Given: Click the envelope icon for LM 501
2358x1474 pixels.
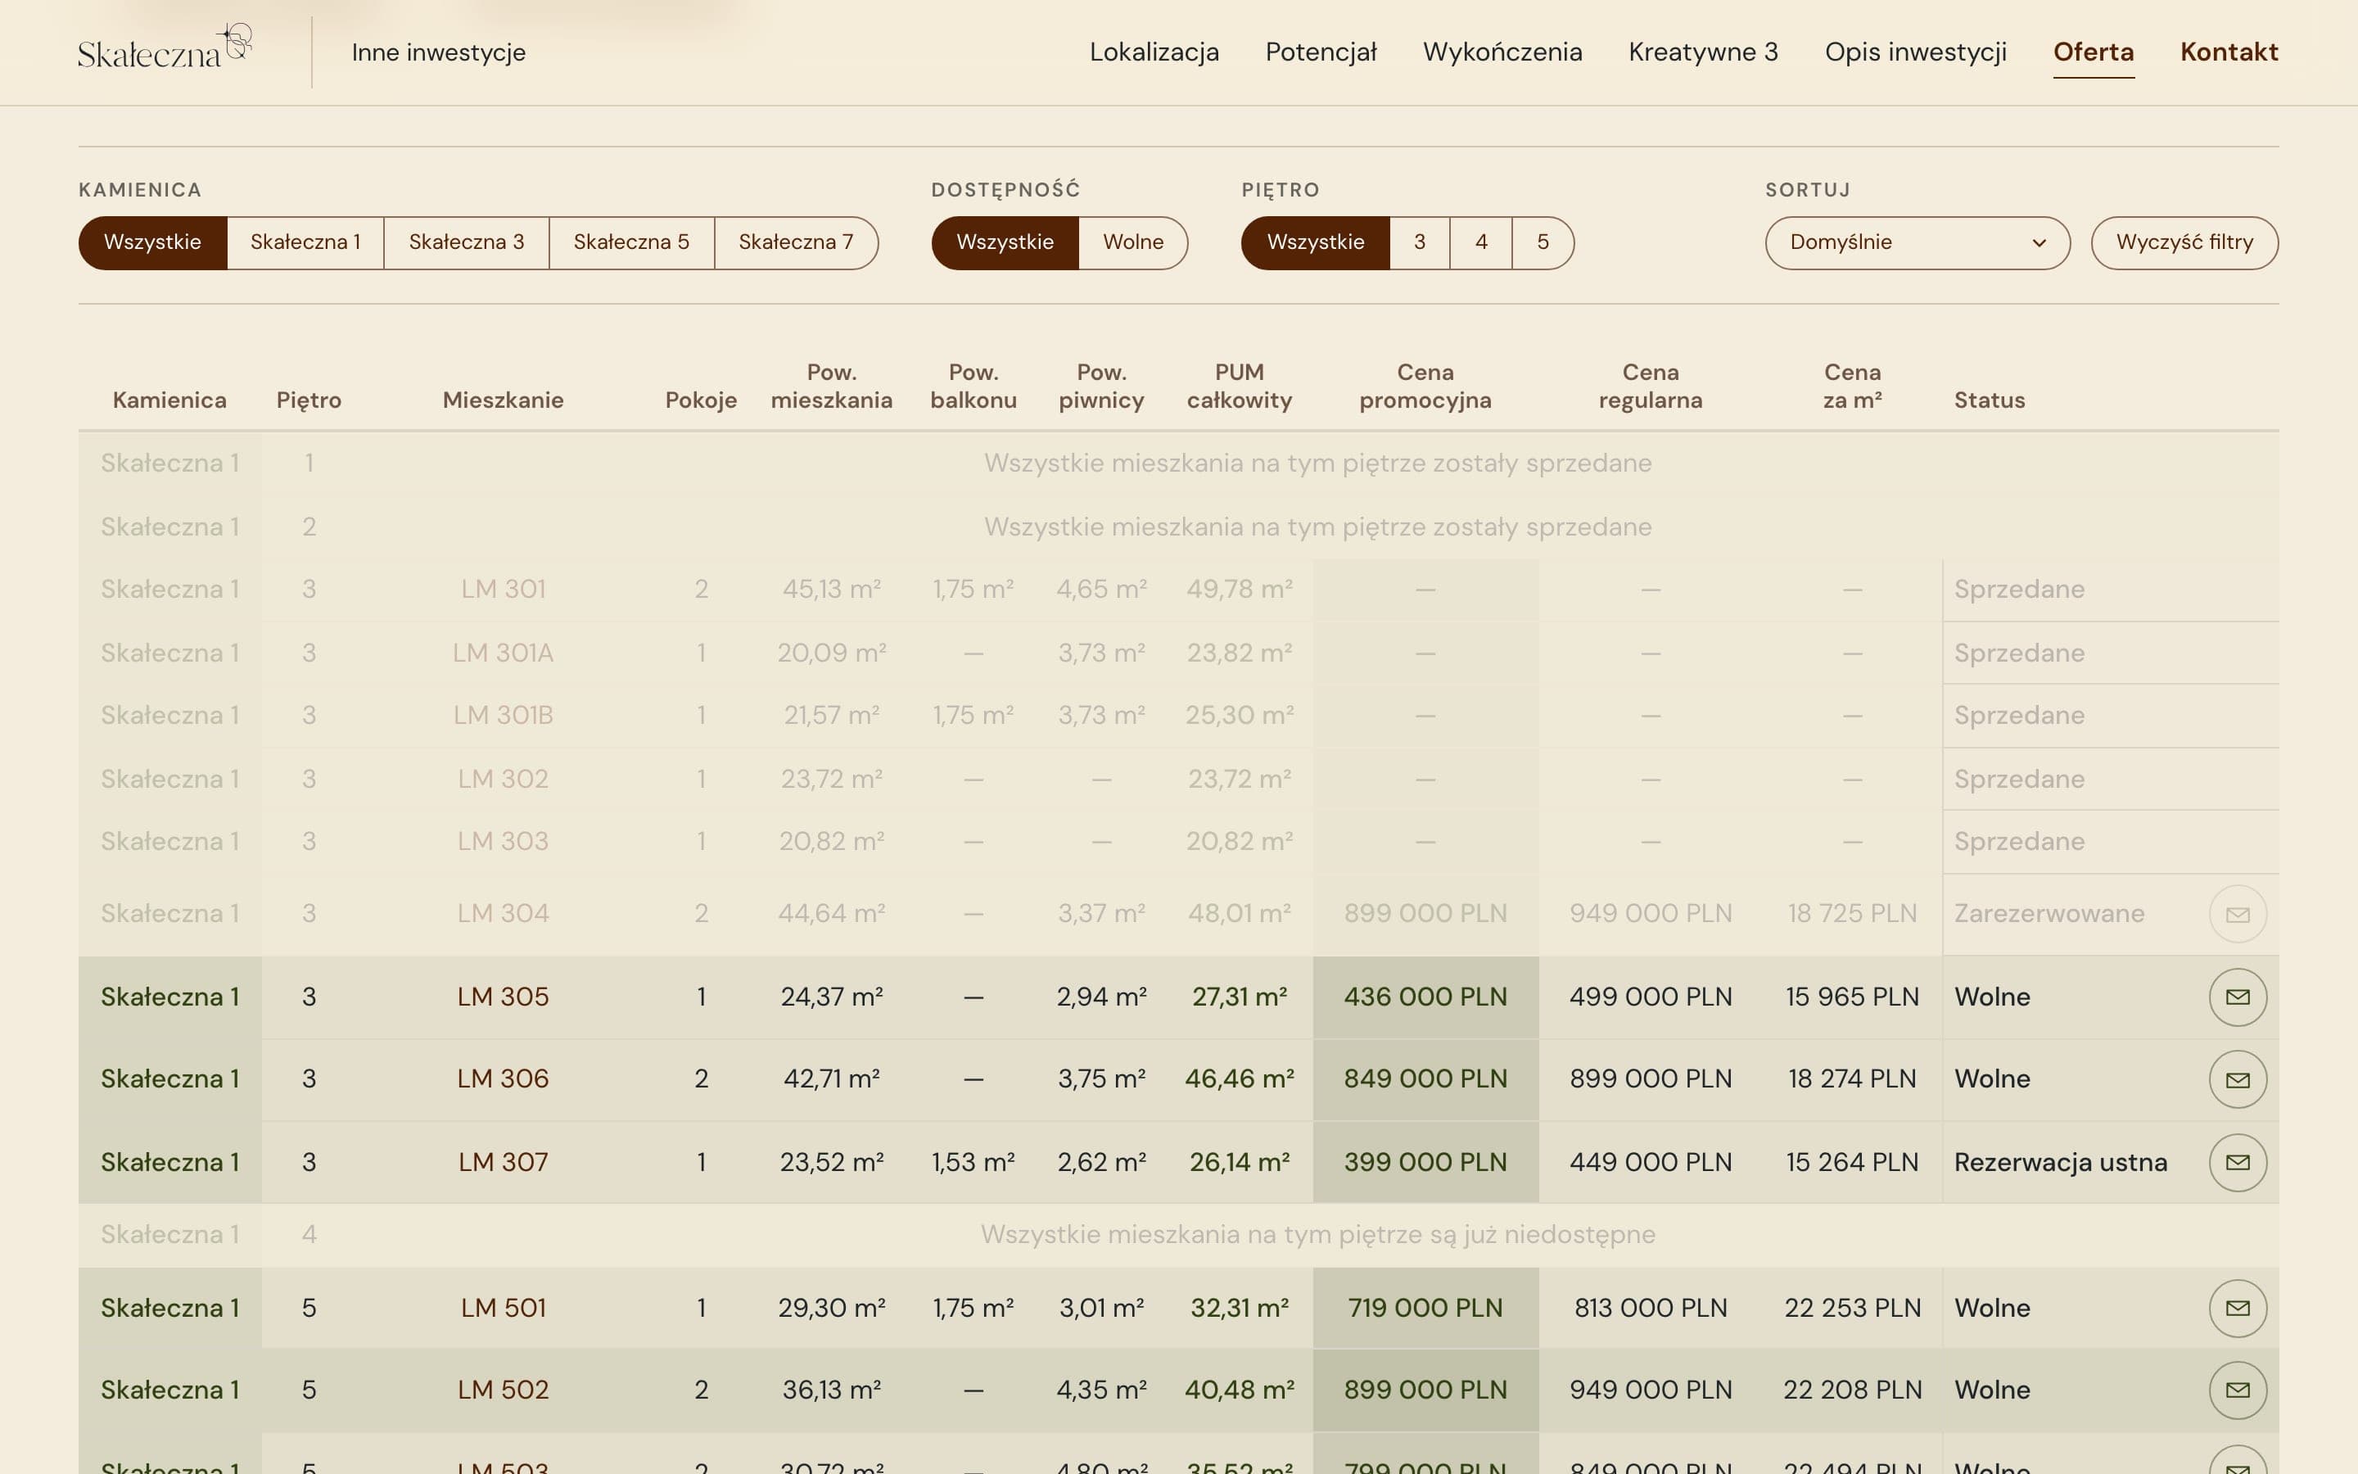Looking at the screenshot, I should pos(2237,1307).
